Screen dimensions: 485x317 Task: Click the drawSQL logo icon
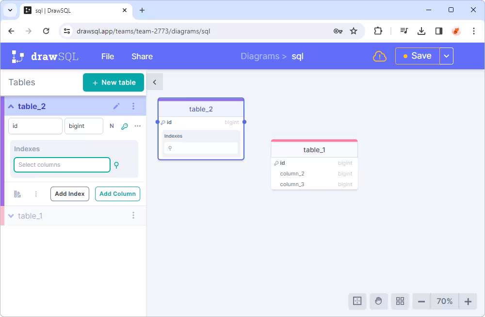17,57
